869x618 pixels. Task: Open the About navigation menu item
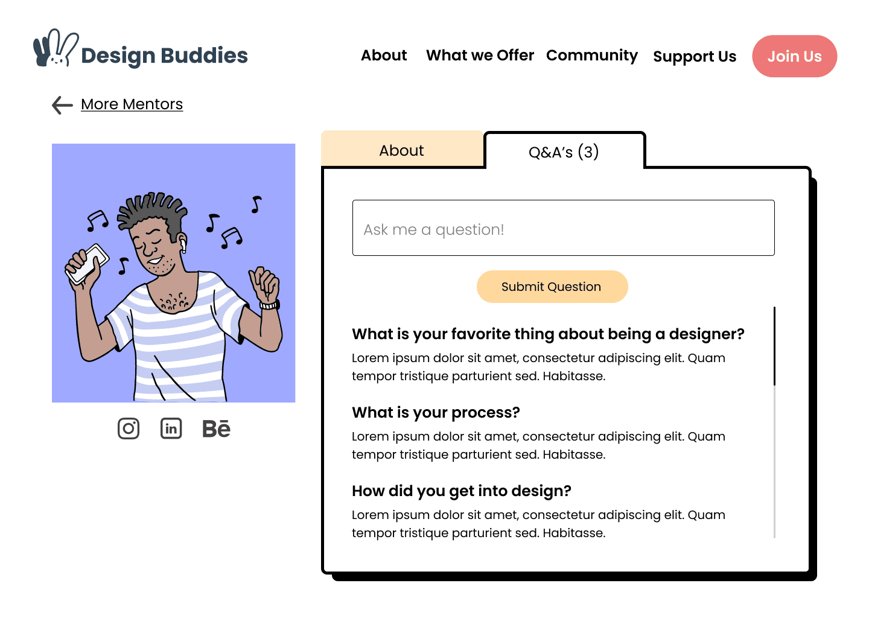click(384, 56)
